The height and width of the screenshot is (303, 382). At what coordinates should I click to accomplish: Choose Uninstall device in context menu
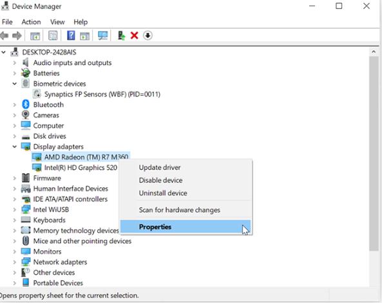tap(186, 193)
